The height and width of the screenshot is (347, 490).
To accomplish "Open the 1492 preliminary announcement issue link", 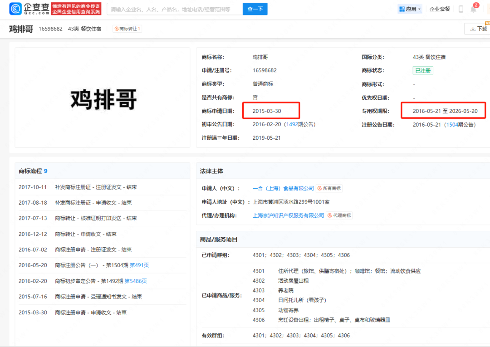I will coord(291,124).
